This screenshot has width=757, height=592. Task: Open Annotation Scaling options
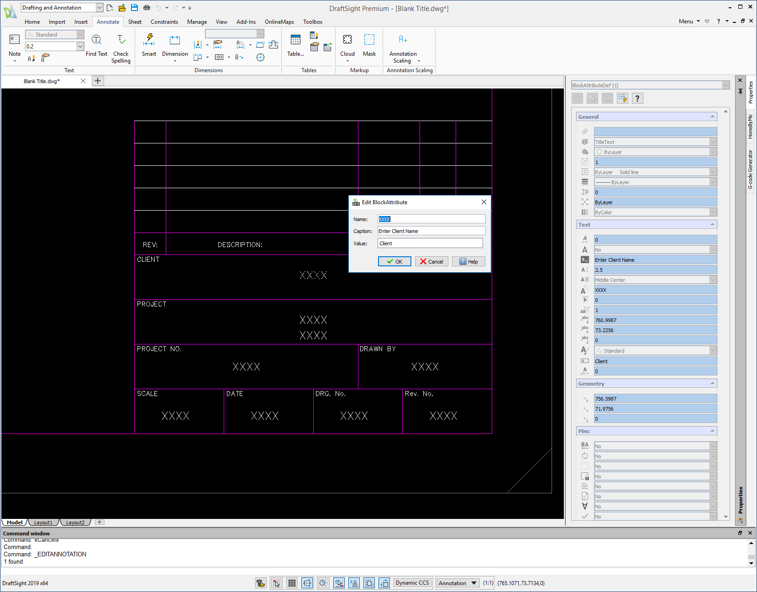pos(402,48)
